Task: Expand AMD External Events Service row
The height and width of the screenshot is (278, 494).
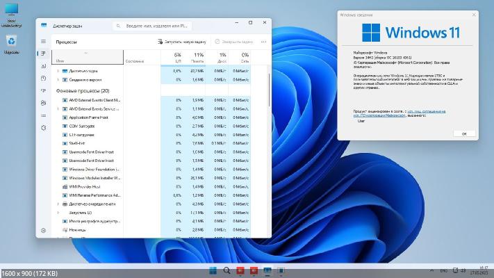Action: [58, 108]
